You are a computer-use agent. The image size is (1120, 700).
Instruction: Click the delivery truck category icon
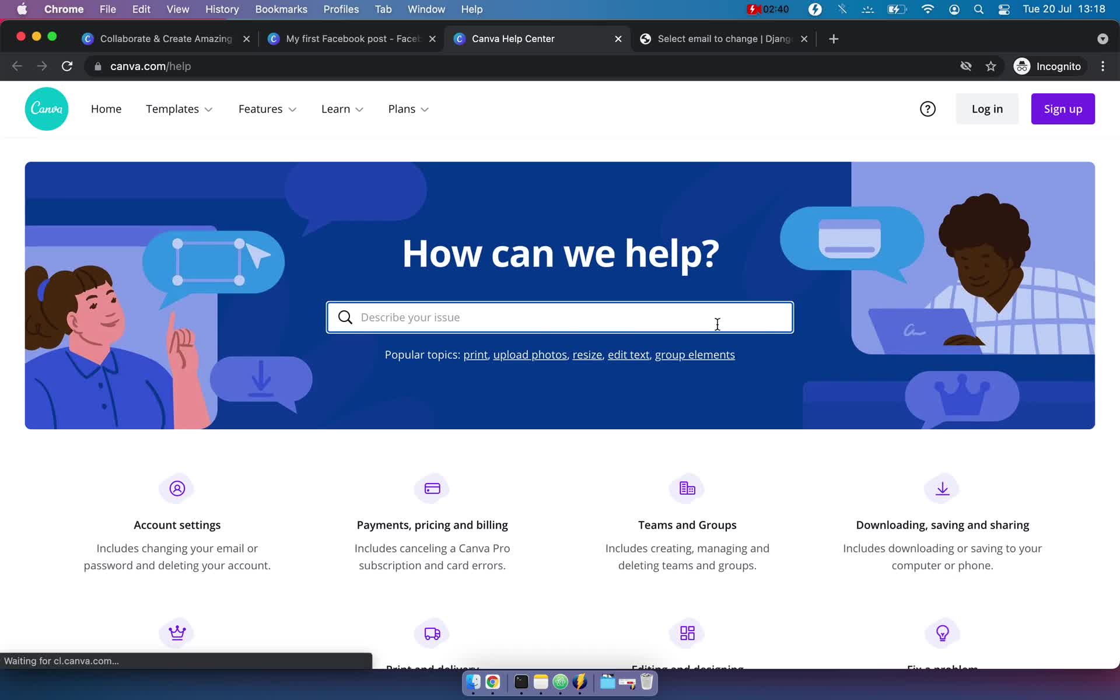tap(432, 633)
